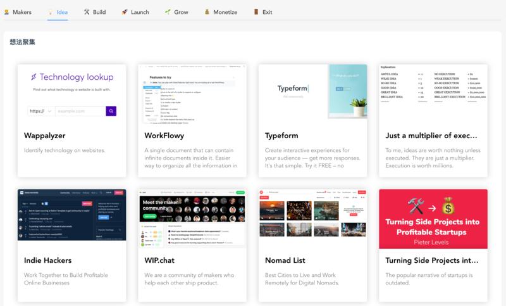Open the idea multiplier table thumbnail

pyautogui.click(x=433, y=92)
